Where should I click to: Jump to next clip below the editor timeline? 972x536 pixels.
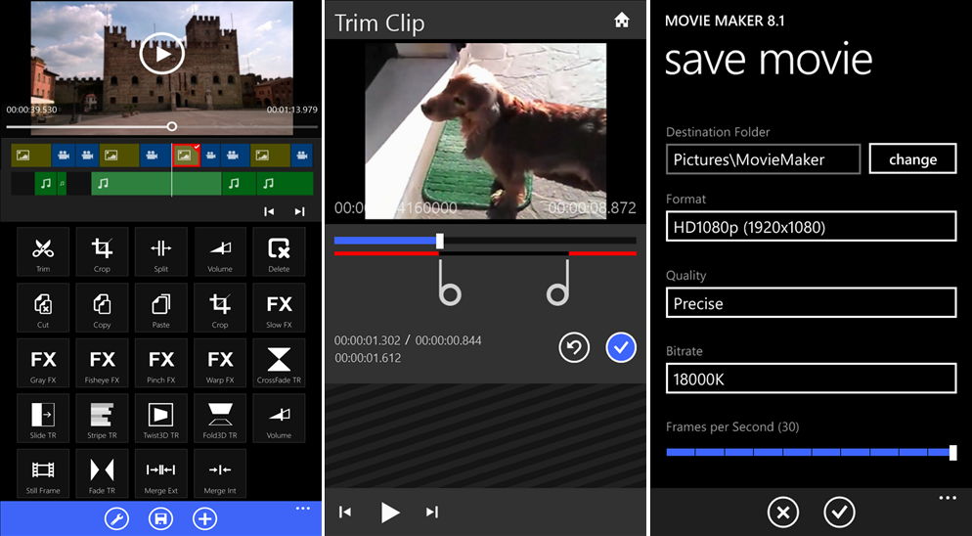coord(299,211)
